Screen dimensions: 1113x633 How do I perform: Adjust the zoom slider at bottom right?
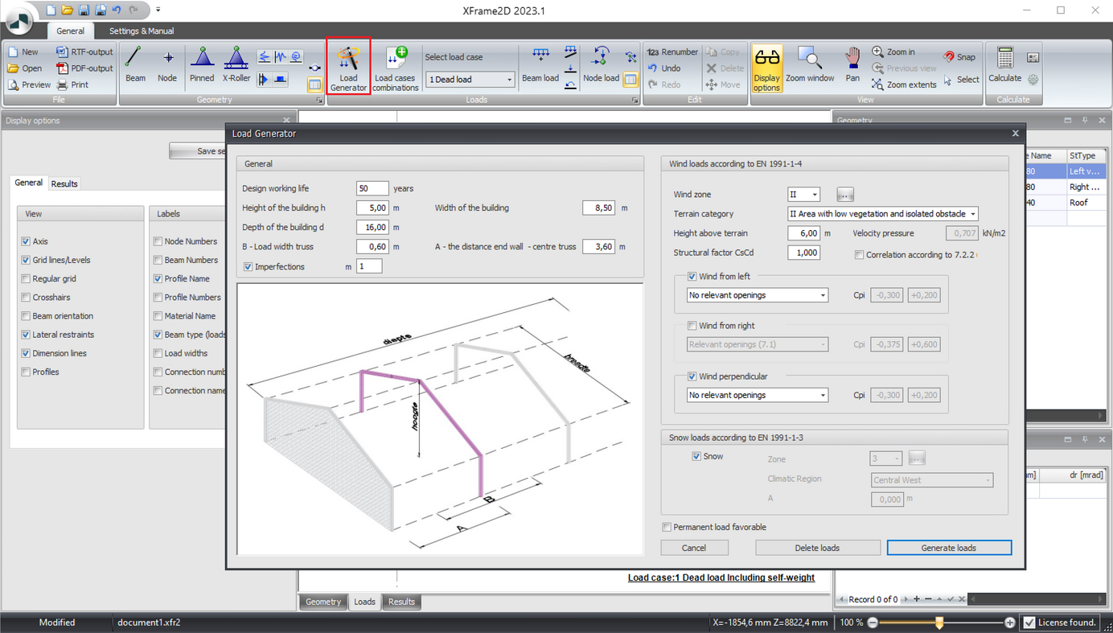pyautogui.click(x=939, y=622)
